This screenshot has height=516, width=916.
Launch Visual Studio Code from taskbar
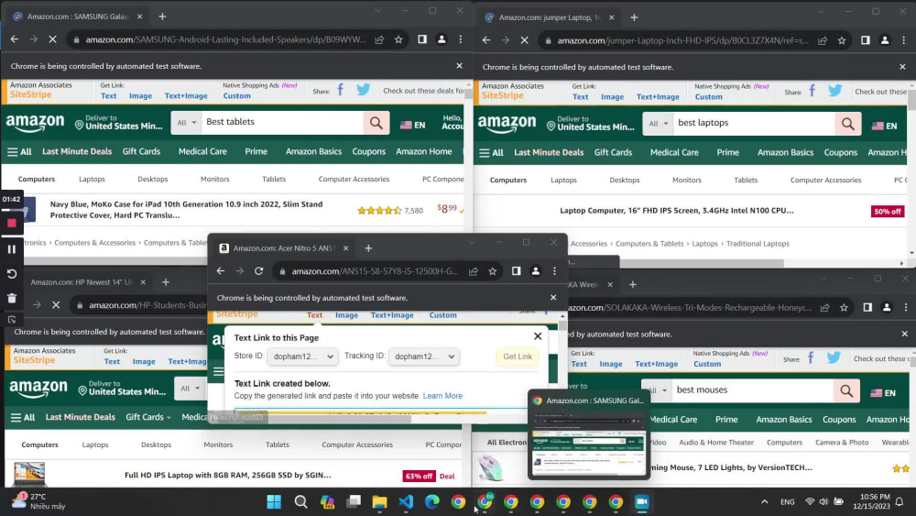pyautogui.click(x=406, y=502)
